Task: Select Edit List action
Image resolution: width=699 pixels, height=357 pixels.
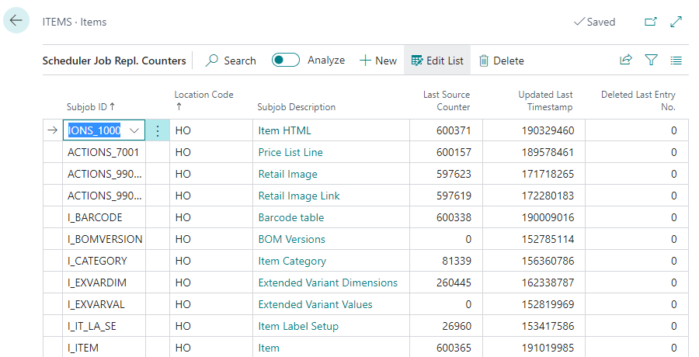Action: (x=436, y=61)
